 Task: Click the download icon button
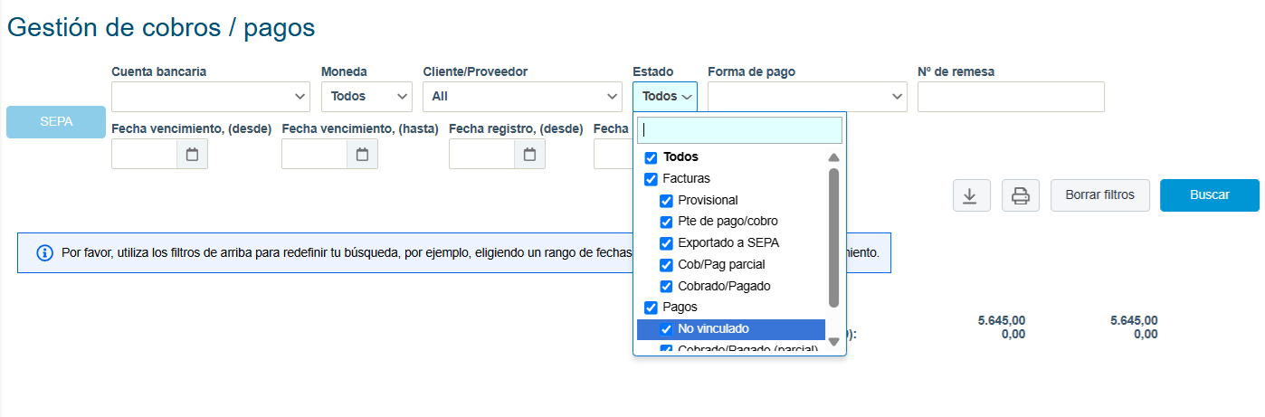click(971, 195)
